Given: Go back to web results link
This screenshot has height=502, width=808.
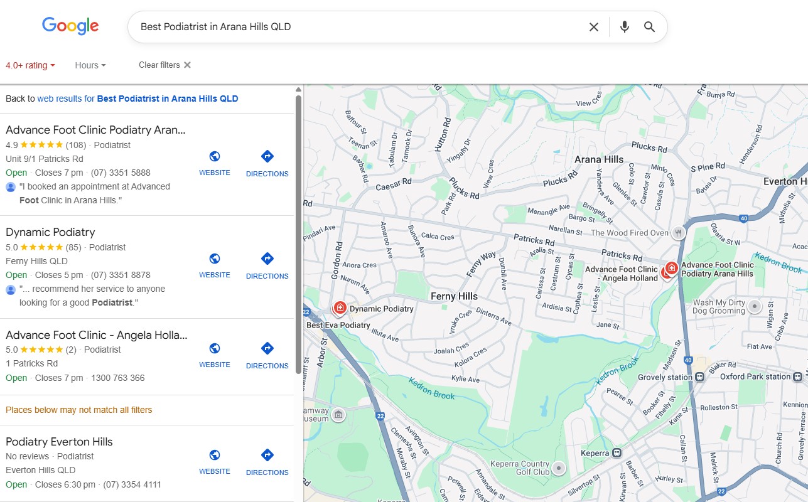Looking at the screenshot, I should (137, 99).
